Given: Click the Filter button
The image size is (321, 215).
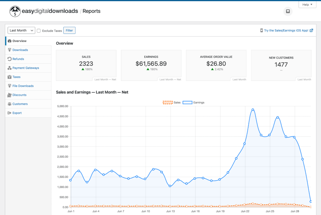Looking at the screenshot, I should coord(69,30).
